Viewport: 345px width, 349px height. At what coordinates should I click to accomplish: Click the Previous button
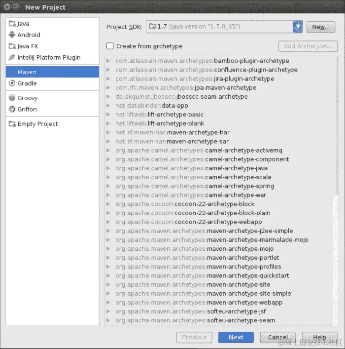pos(194,338)
